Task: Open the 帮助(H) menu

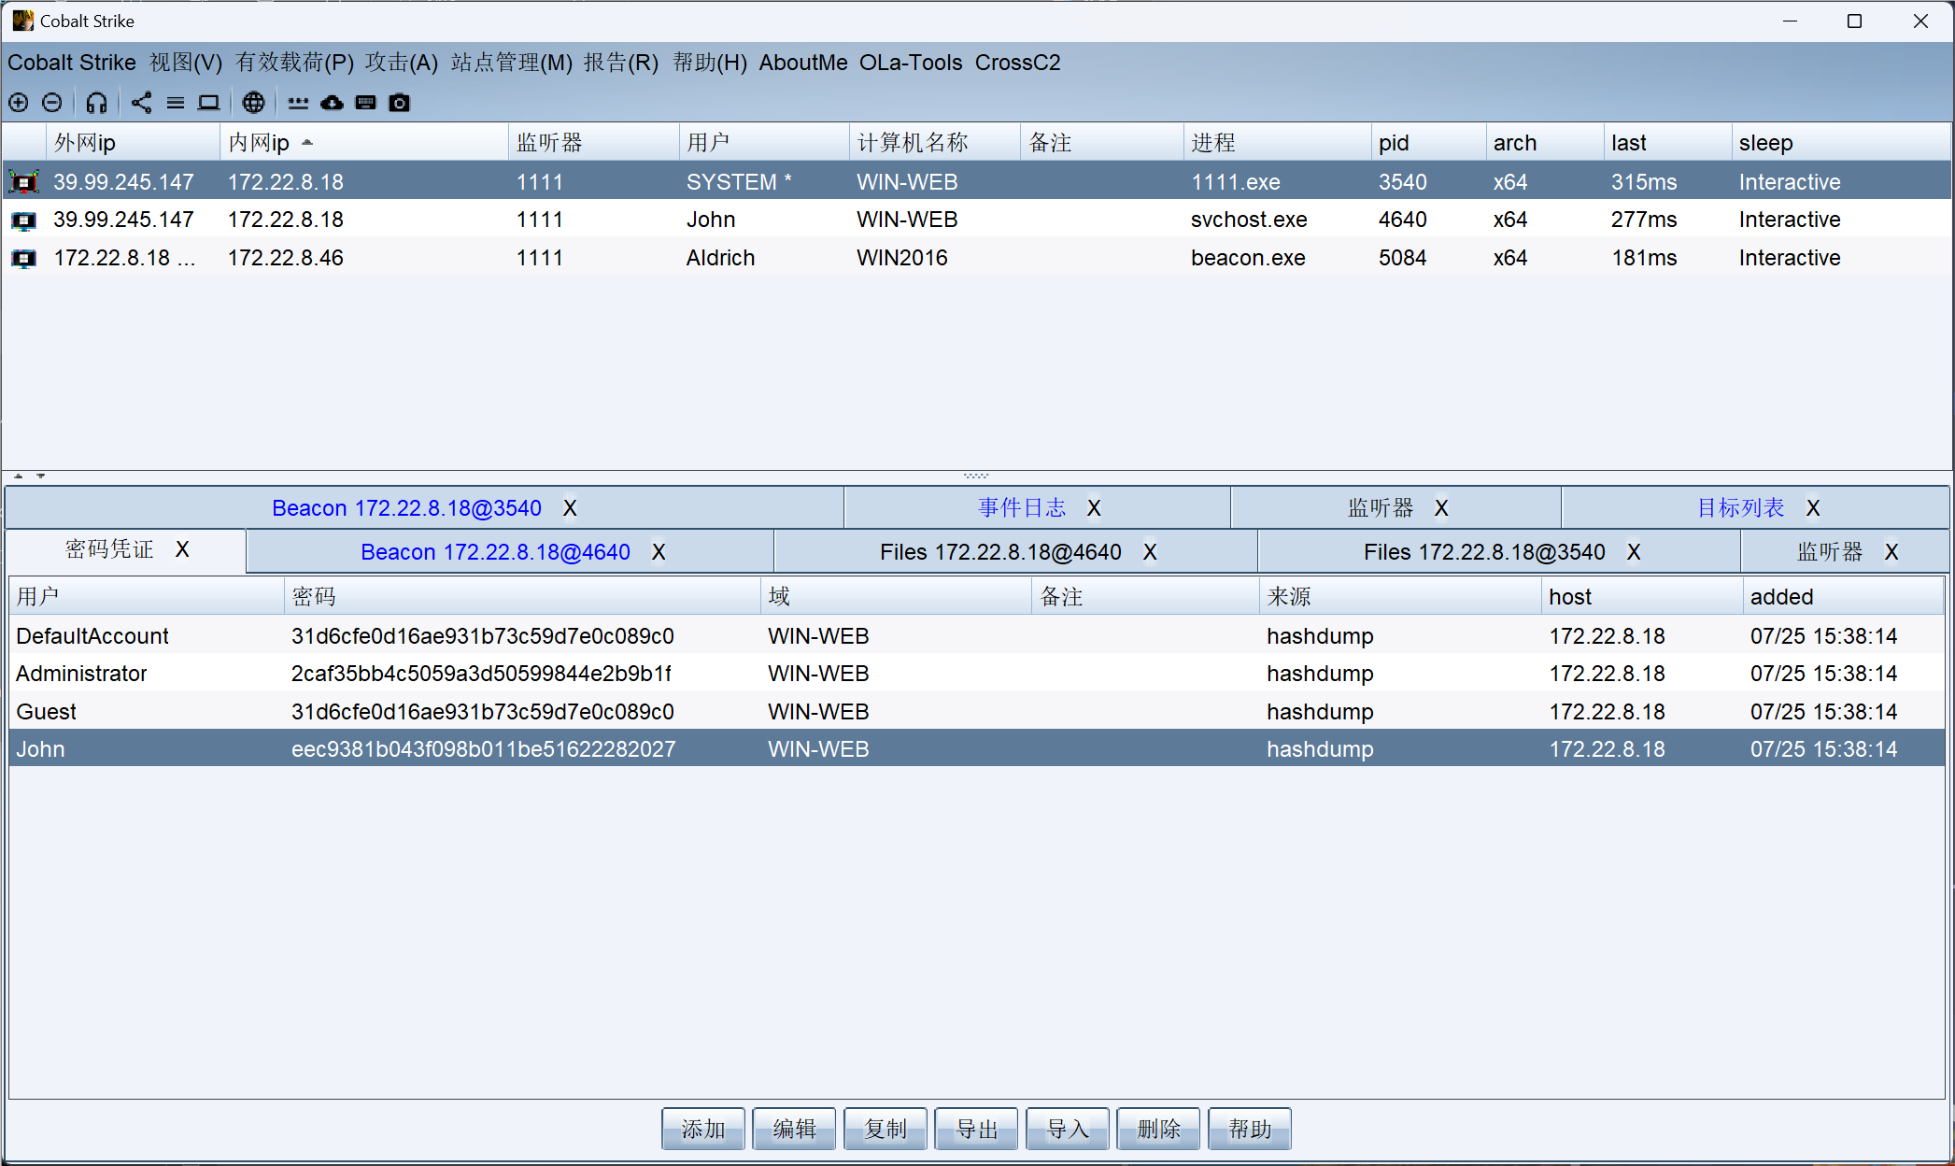Action: point(710,63)
